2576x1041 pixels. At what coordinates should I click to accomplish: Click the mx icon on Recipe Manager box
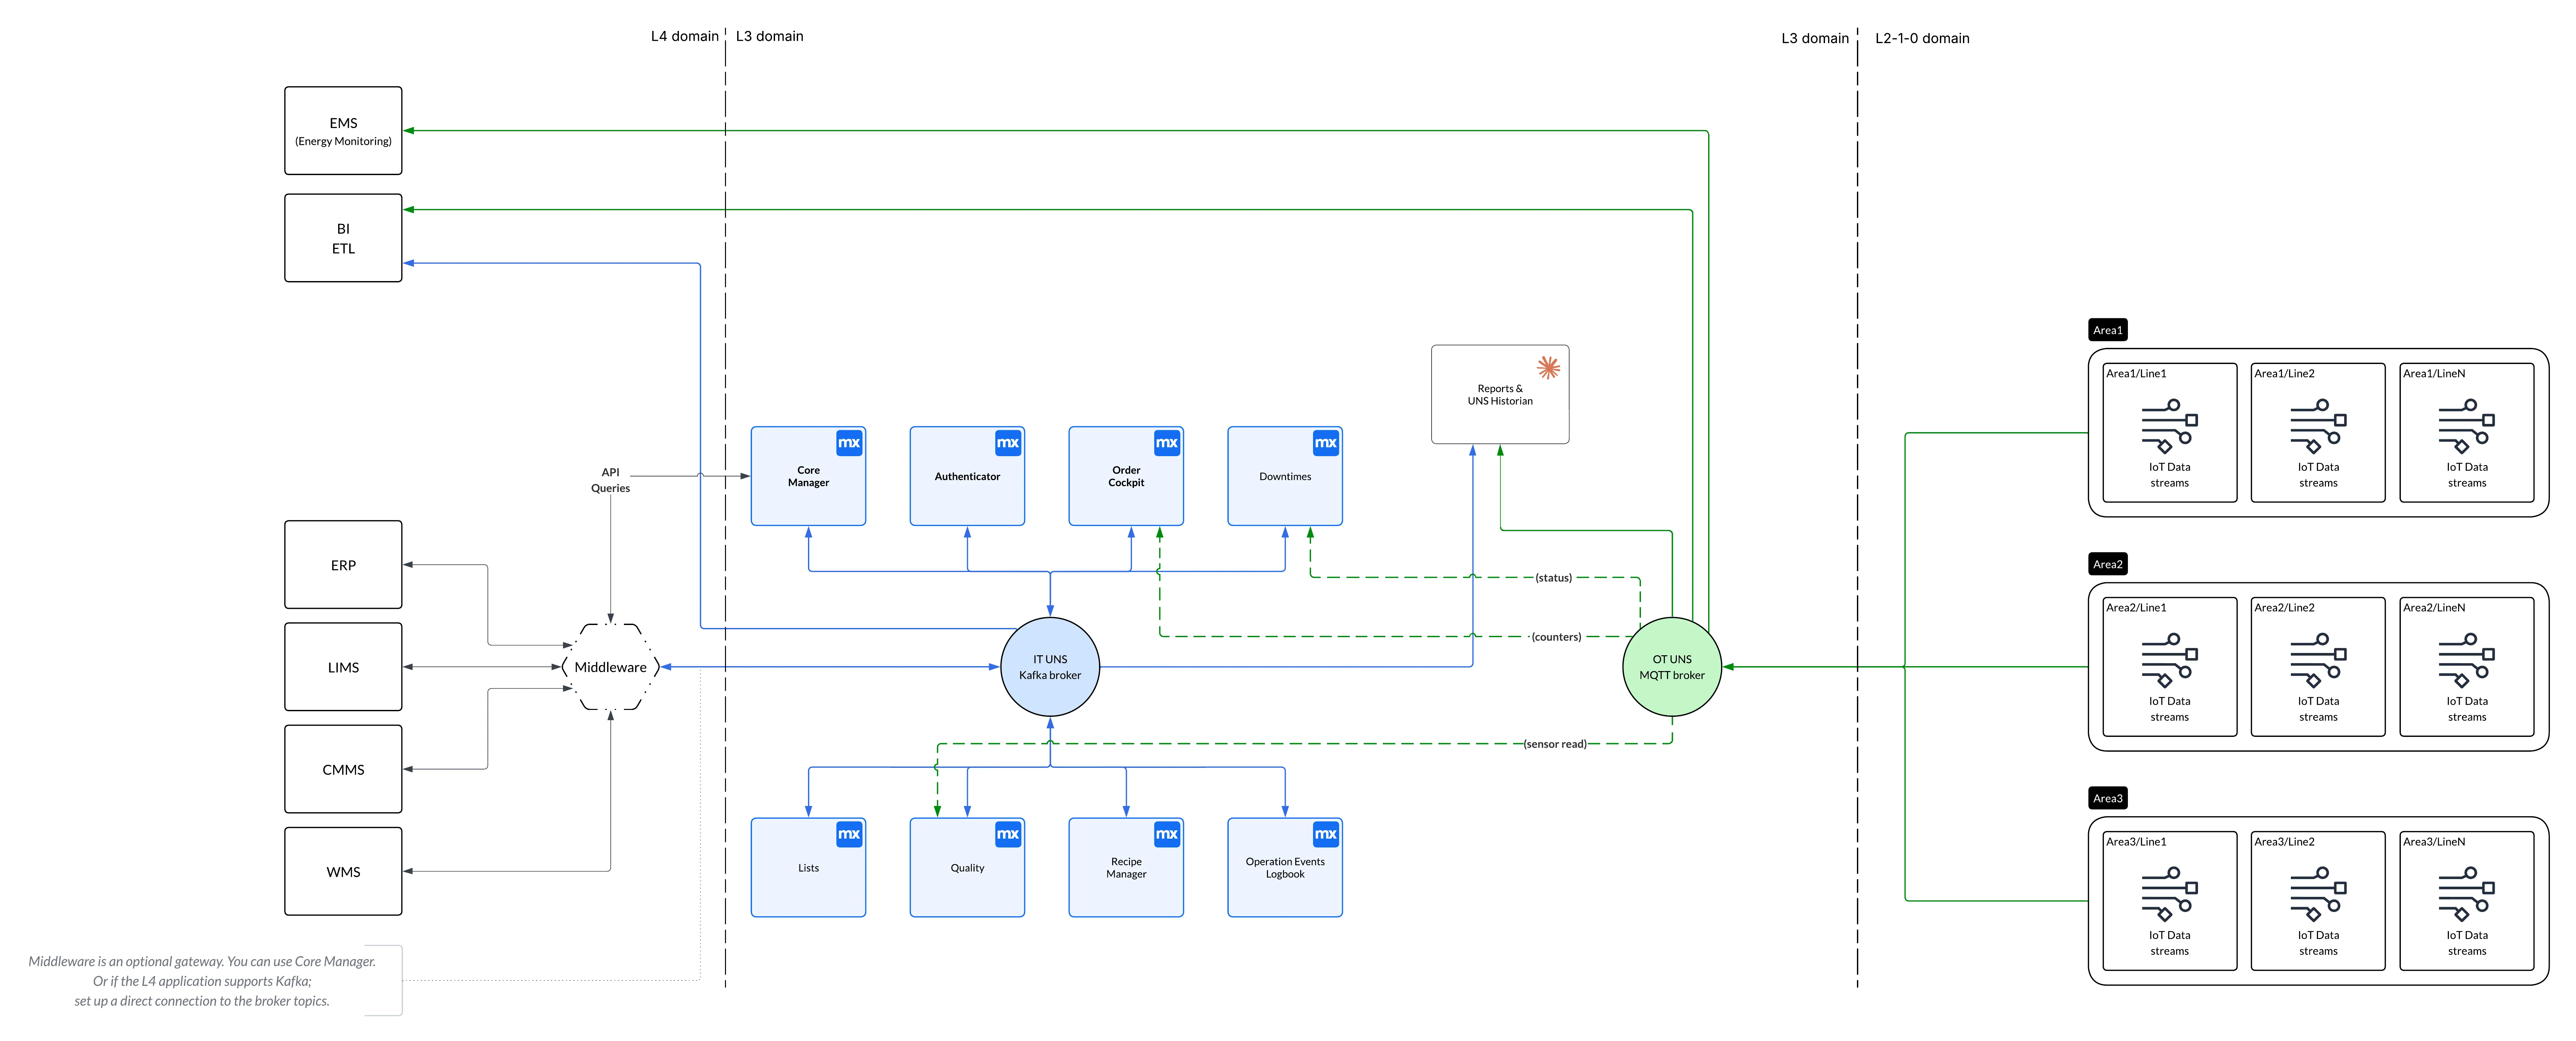pos(1167,834)
